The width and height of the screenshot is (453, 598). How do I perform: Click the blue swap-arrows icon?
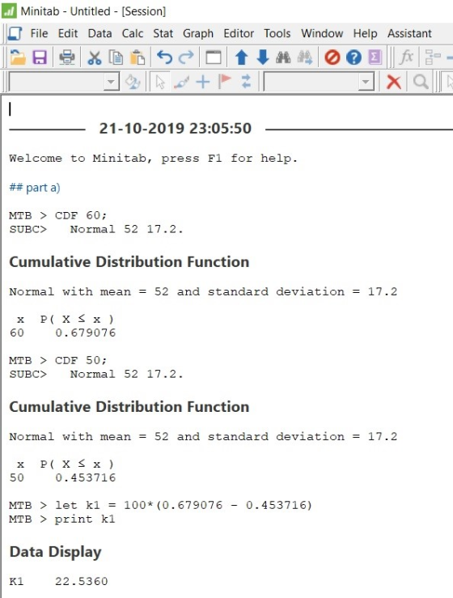point(247,82)
